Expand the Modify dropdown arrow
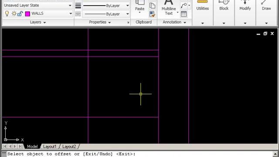 coord(245,23)
